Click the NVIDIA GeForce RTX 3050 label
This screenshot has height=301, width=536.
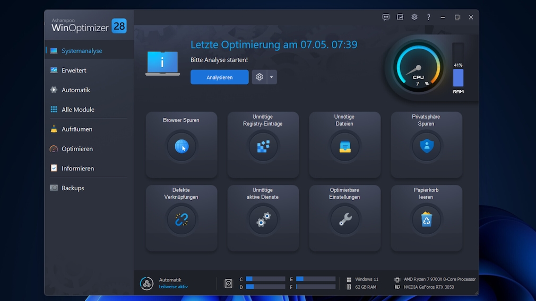pos(429,287)
